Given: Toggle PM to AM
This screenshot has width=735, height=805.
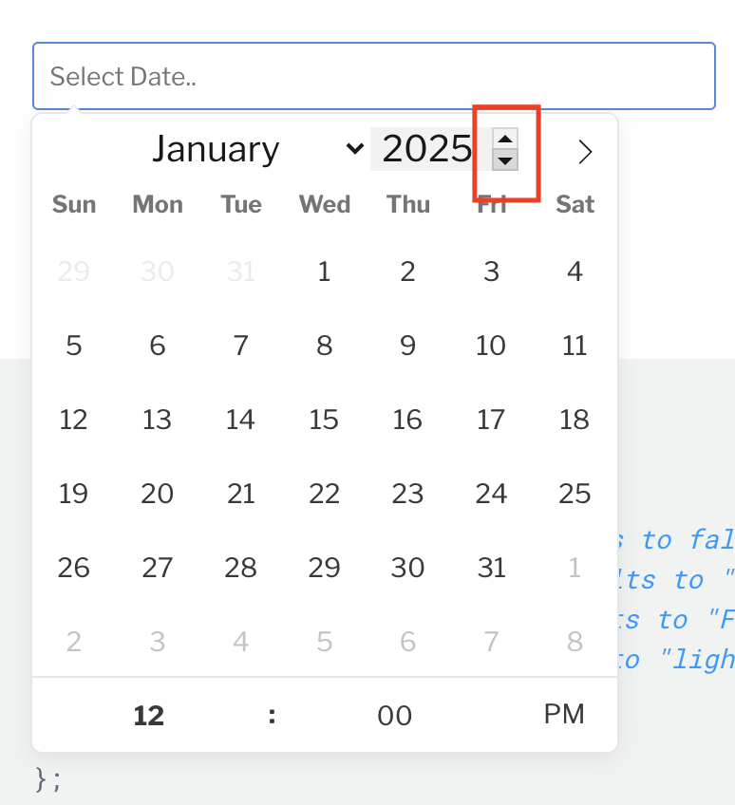Looking at the screenshot, I should (564, 716).
